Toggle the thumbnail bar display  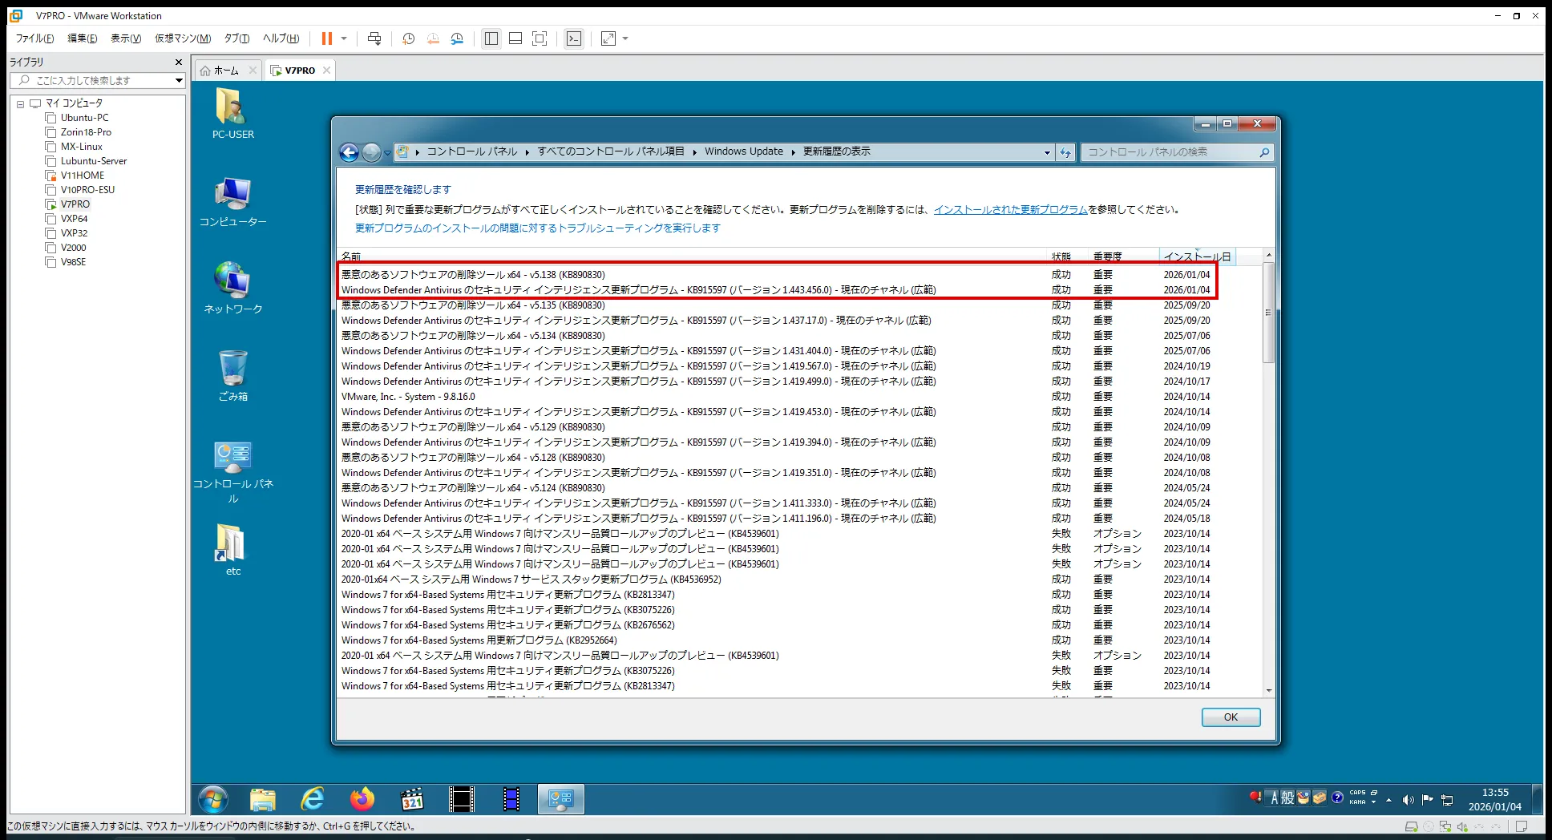515,38
